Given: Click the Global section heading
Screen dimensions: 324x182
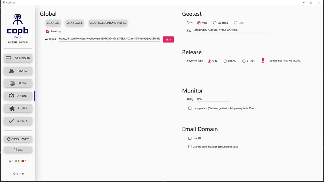Looking at the screenshot, I should (48, 14).
